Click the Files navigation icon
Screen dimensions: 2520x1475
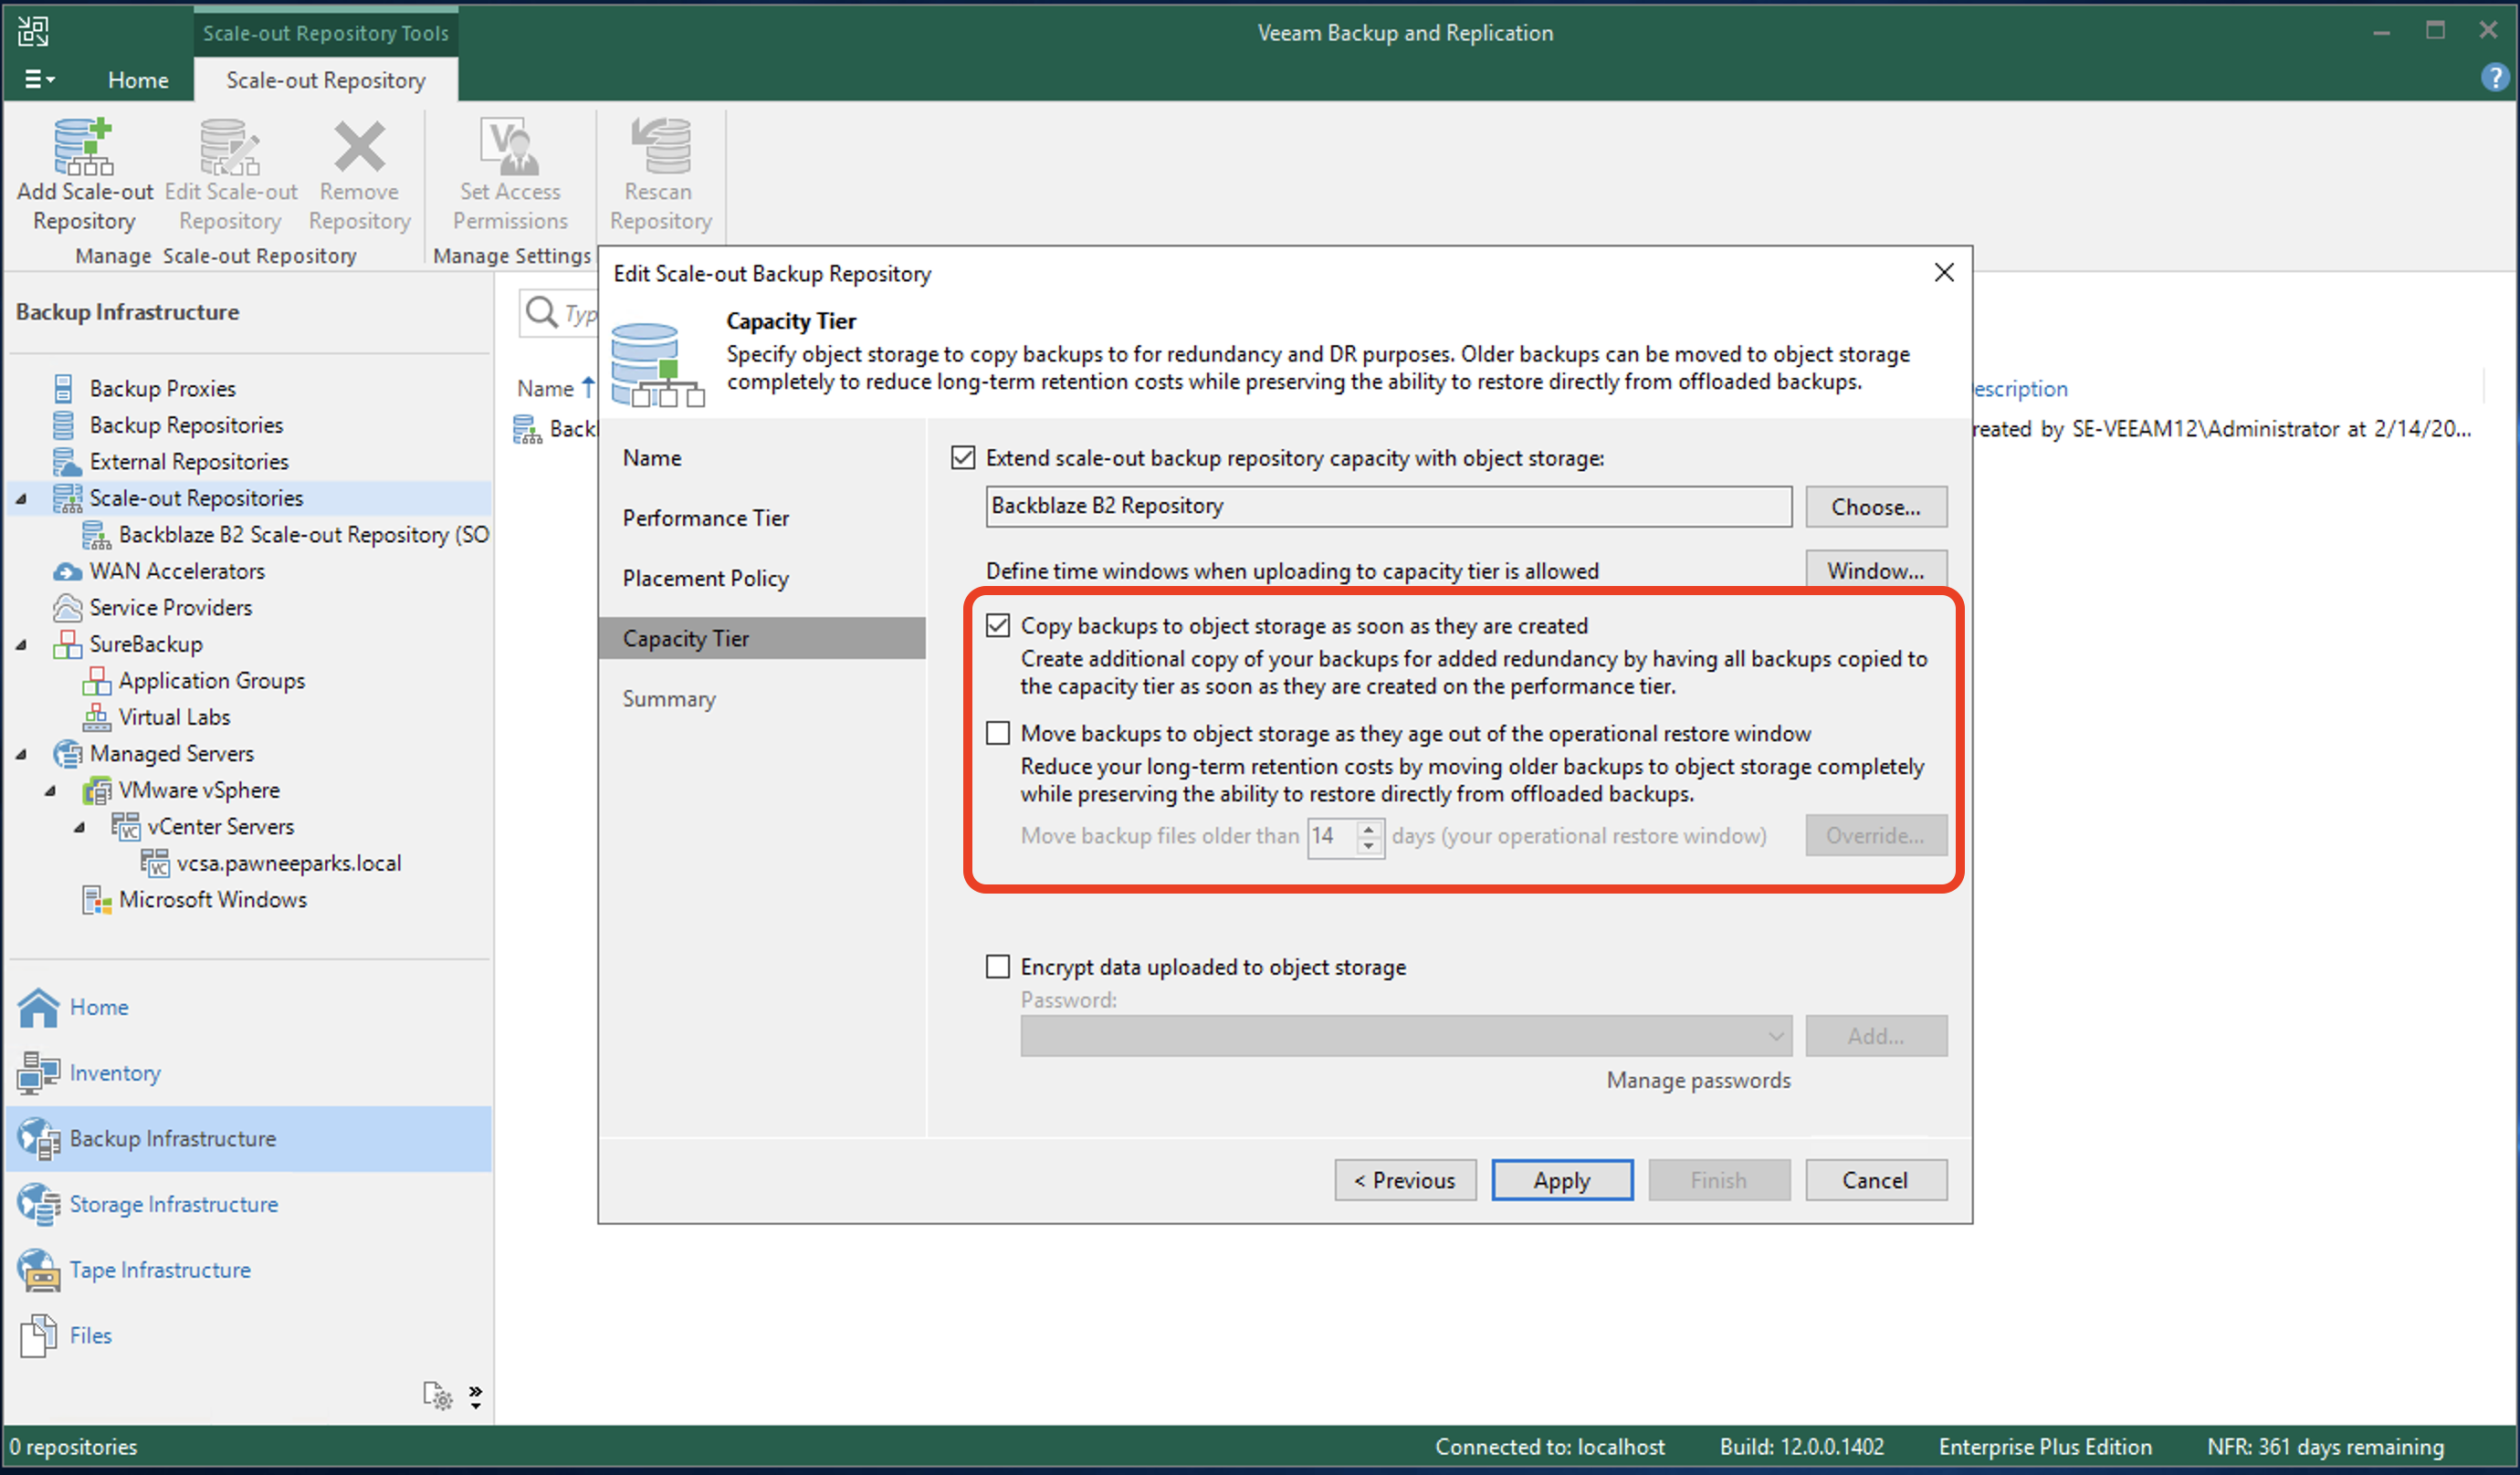click(39, 1336)
